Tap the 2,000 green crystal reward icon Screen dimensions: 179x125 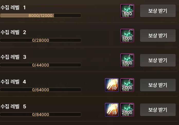[127, 85]
